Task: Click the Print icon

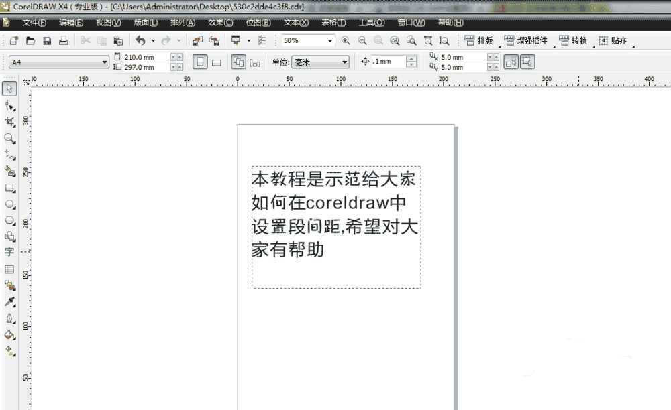Action: pos(63,40)
